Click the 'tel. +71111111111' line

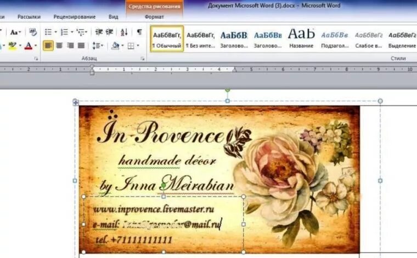pos(134,240)
